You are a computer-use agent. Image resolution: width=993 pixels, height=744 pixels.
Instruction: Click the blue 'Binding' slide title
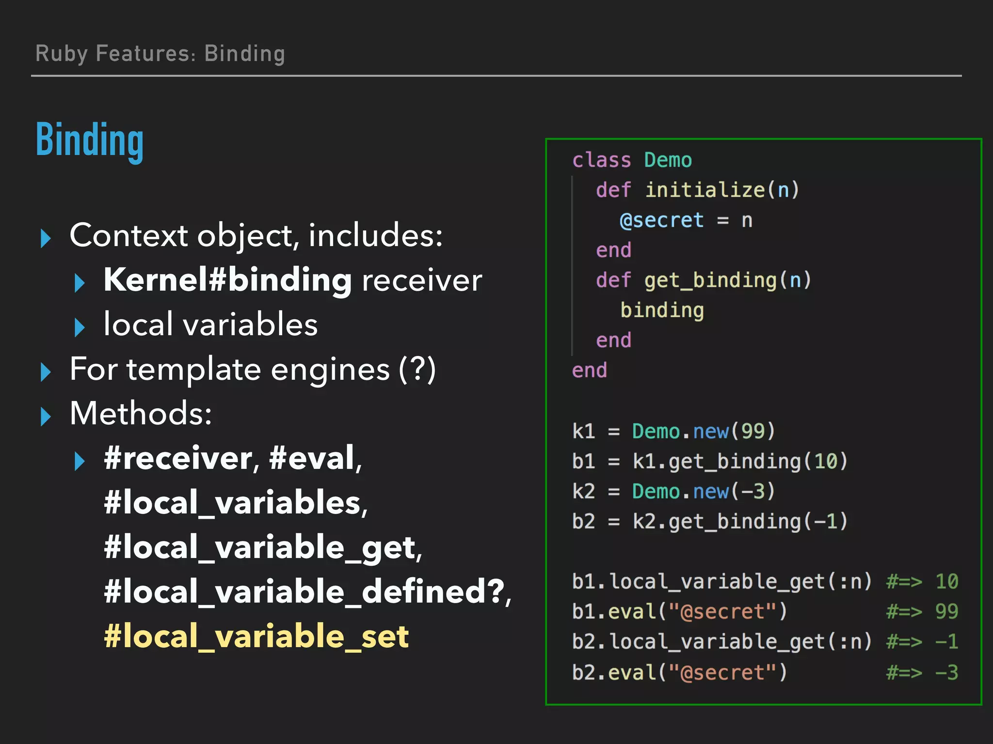(x=90, y=140)
